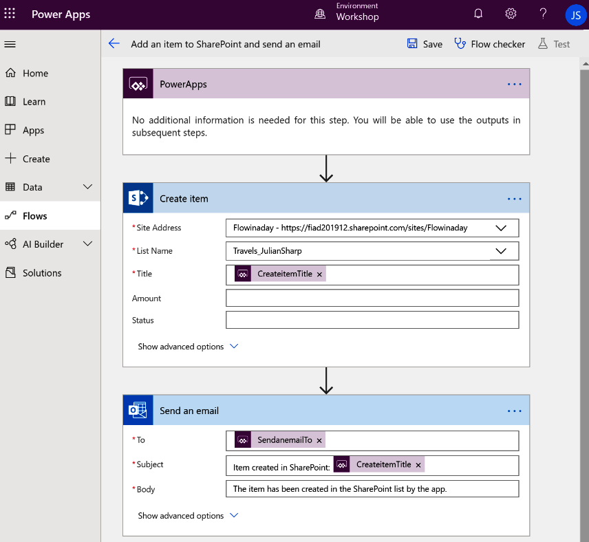Click the Outlook Send an email icon
Viewport: 589px width, 542px height.
click(x=138, y=410)
